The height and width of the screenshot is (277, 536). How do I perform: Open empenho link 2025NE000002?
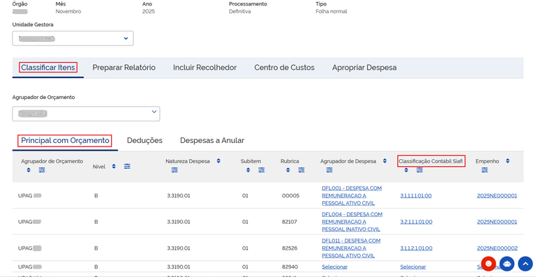(x=498, y=248)
